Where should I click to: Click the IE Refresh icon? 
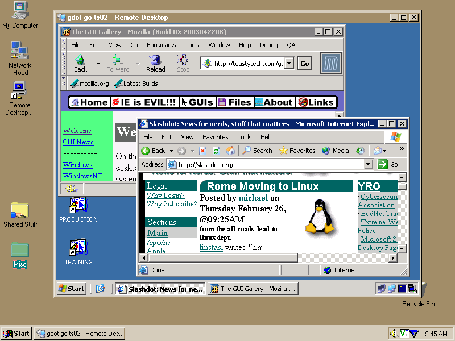click(x=216, y=151)
